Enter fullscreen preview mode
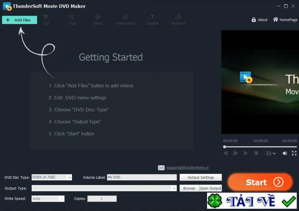This screenshot has width=299, height=211. point(294,153)
